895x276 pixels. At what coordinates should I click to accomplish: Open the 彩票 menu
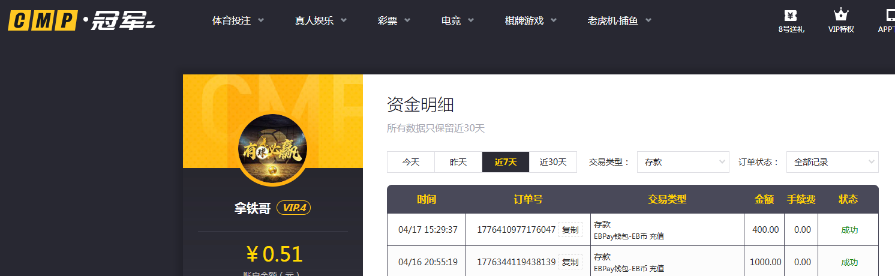[x=388, y=20]
